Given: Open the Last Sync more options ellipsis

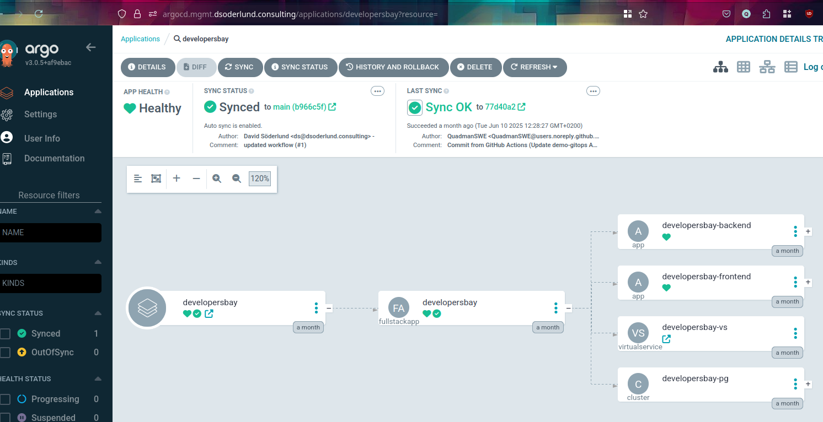Looking at the screenshot, I should point(594,91).
